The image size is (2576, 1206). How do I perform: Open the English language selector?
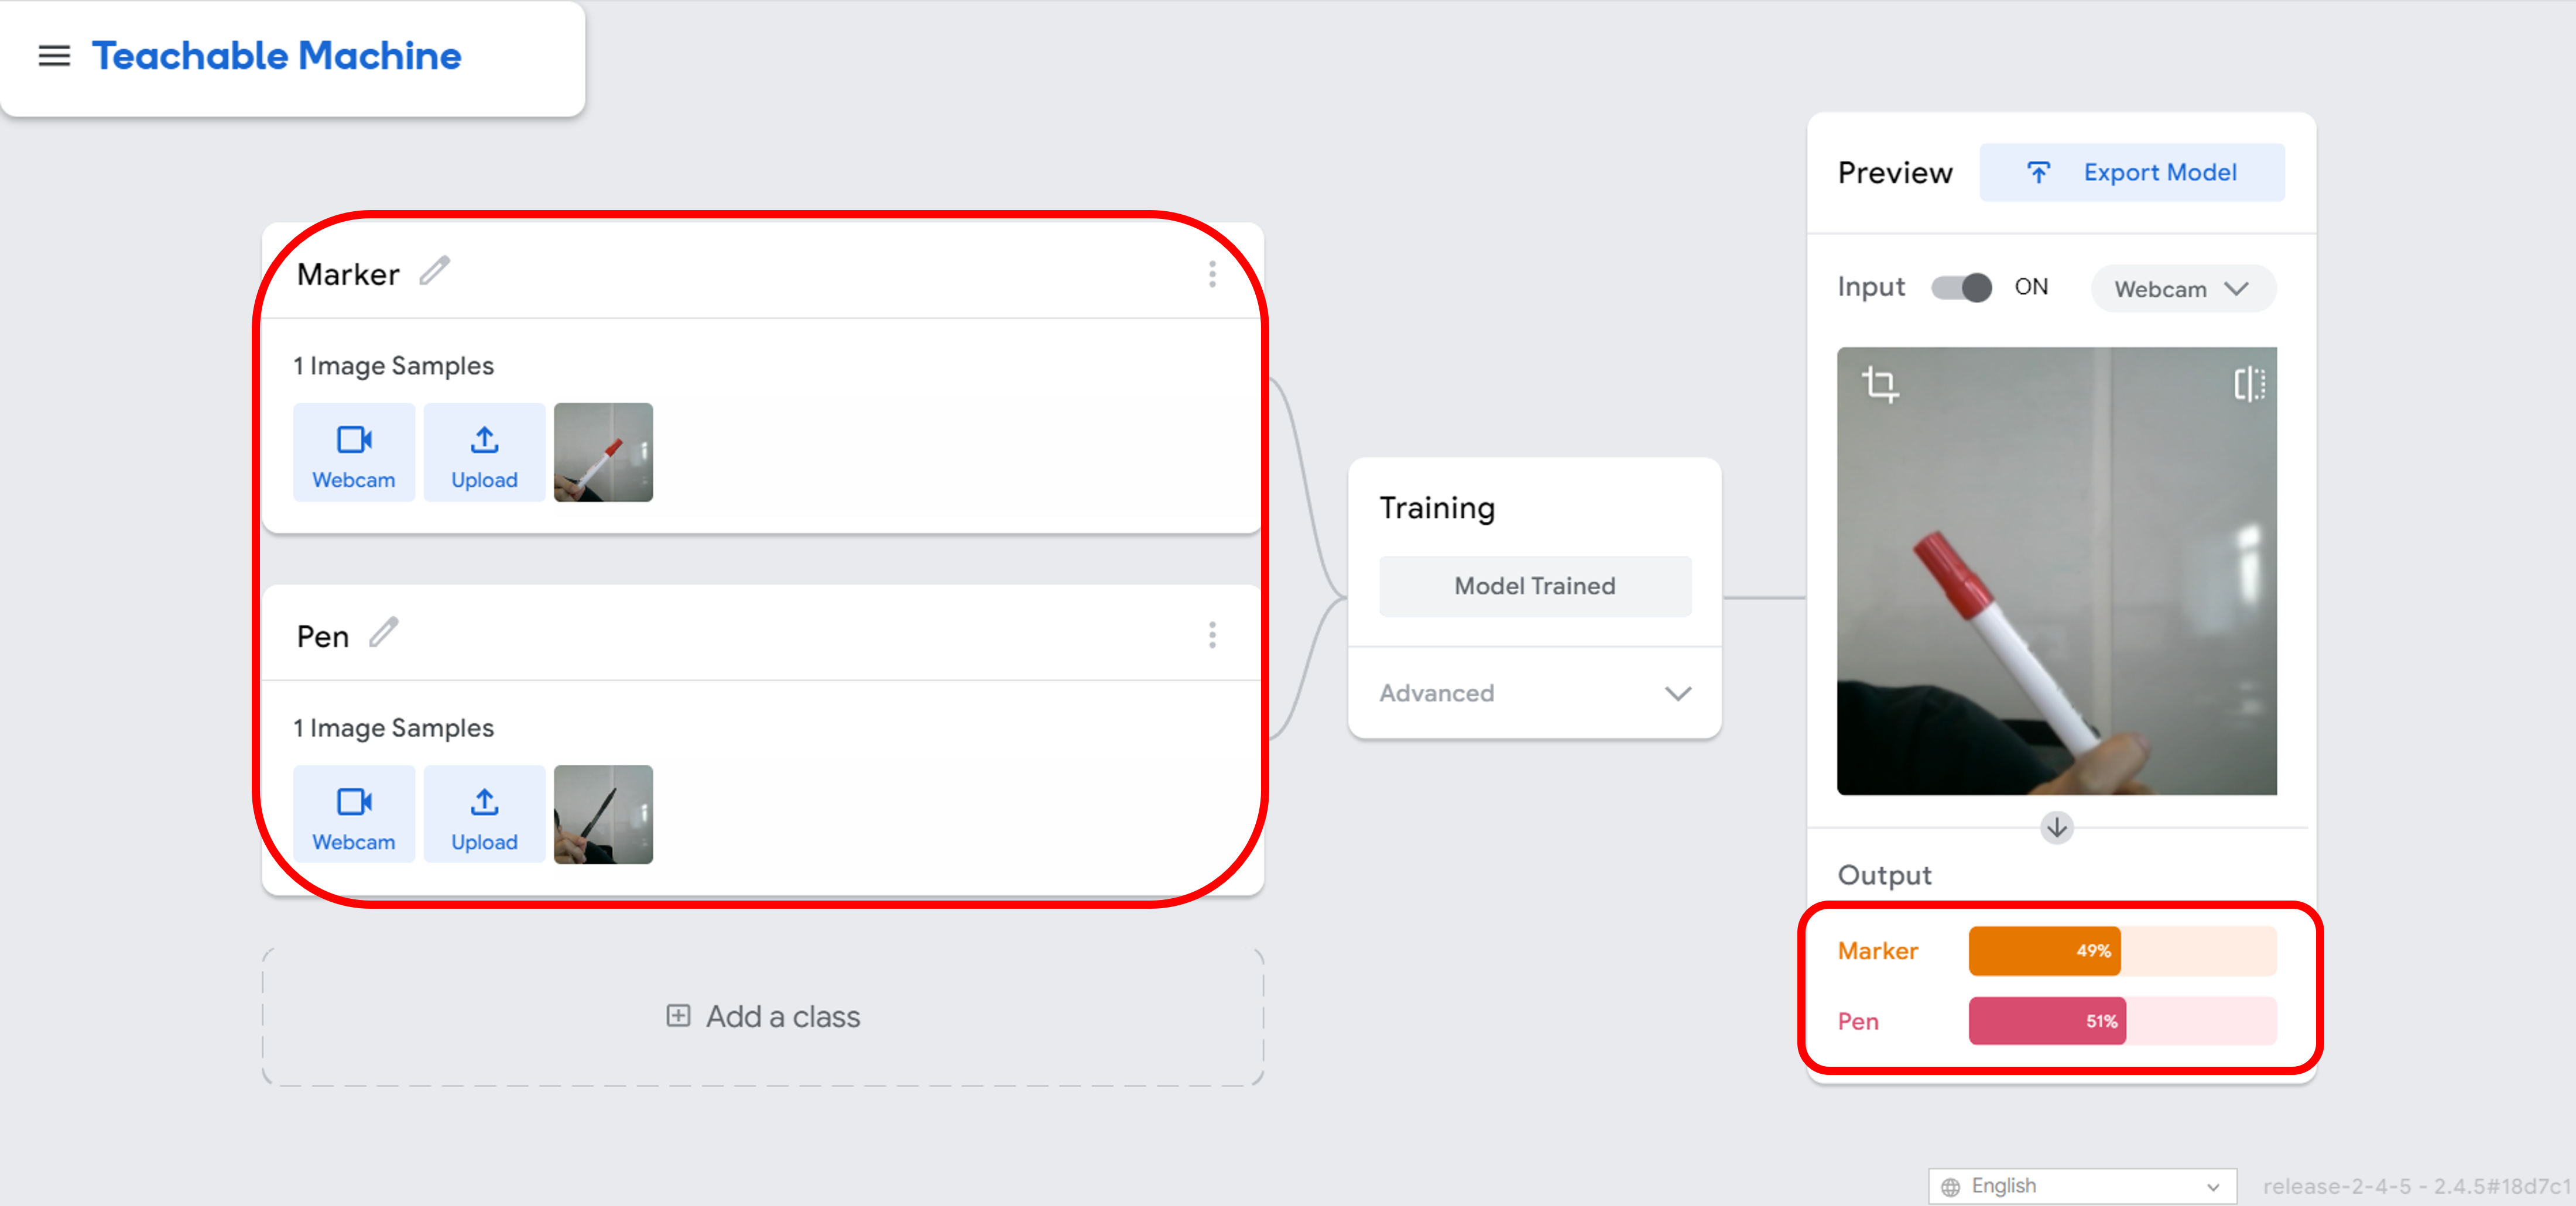coord(2081,1186)
